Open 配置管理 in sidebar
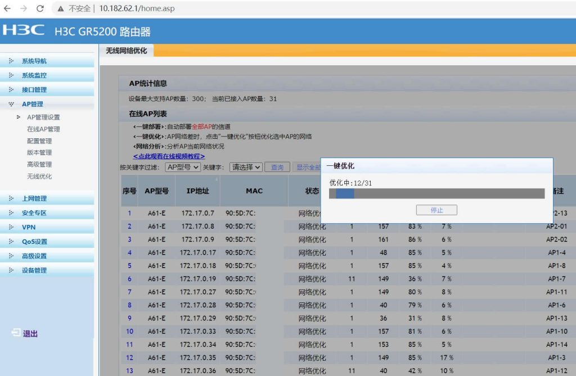576x376 pixels. (x=39, y=141)
